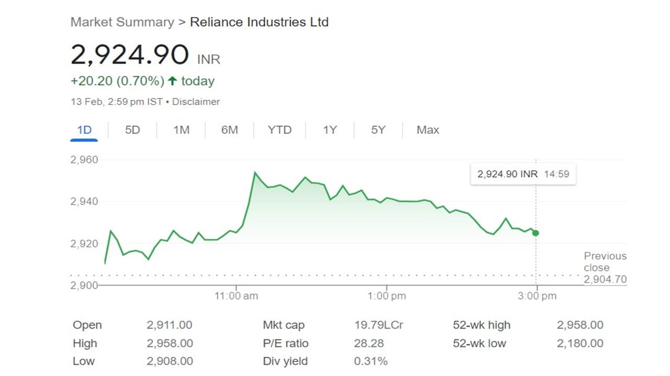
Task: Click the Reliance Industries Ltd title
Action: [259, 22]
